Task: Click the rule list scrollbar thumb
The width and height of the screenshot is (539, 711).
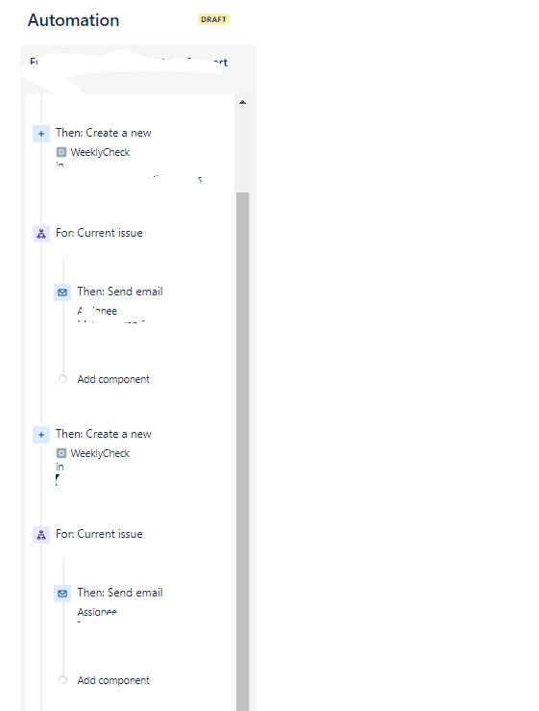Action: [x=243, y=451]
